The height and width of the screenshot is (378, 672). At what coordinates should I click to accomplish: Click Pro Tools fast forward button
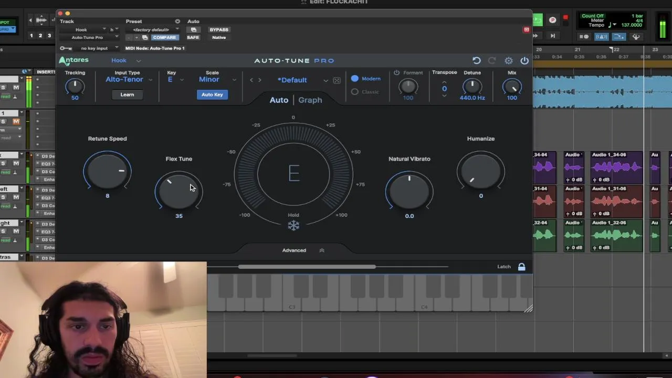535,36
